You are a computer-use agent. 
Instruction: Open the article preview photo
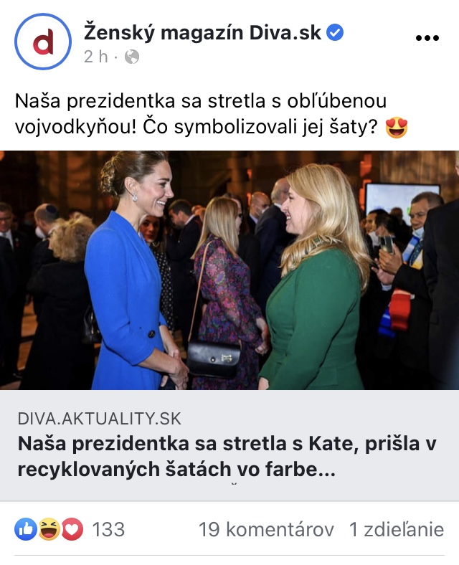[229, 270]
